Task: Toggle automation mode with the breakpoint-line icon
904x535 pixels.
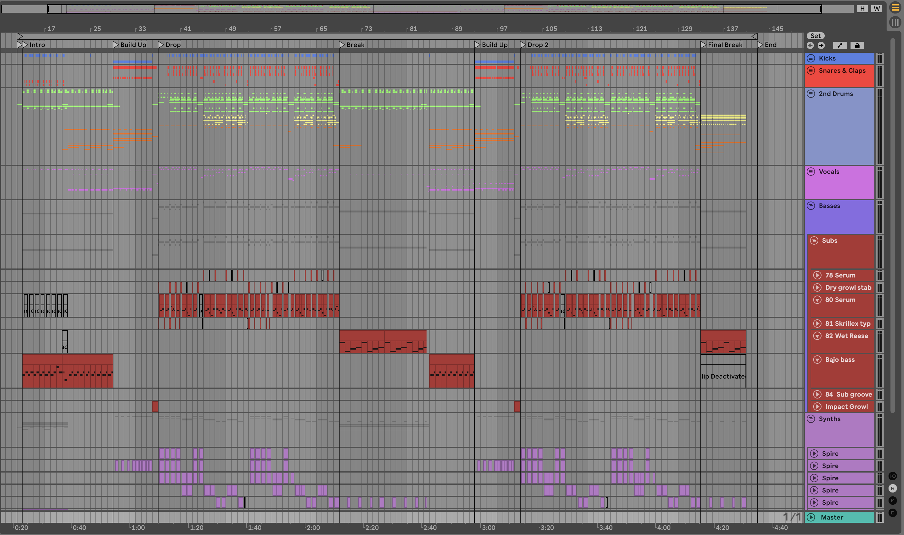Action: pos(840,45)
